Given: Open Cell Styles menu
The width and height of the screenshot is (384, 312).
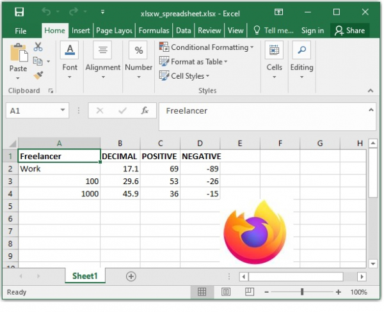Looking at the screenshot, I should tap(184, 76).
